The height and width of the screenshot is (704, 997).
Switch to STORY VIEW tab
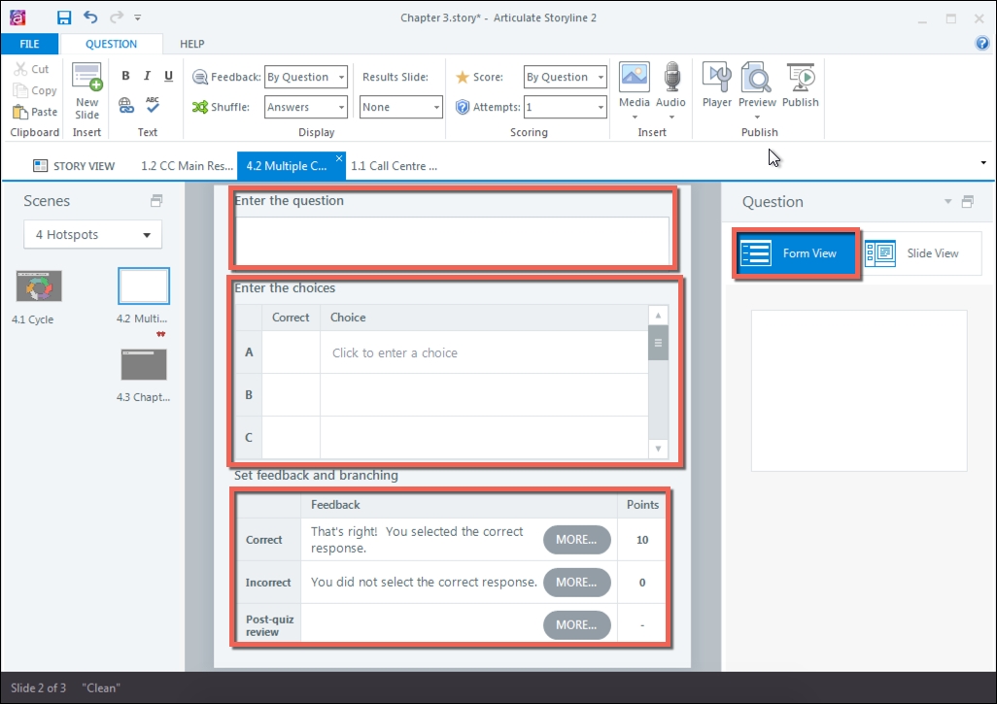tap(75, 166)
